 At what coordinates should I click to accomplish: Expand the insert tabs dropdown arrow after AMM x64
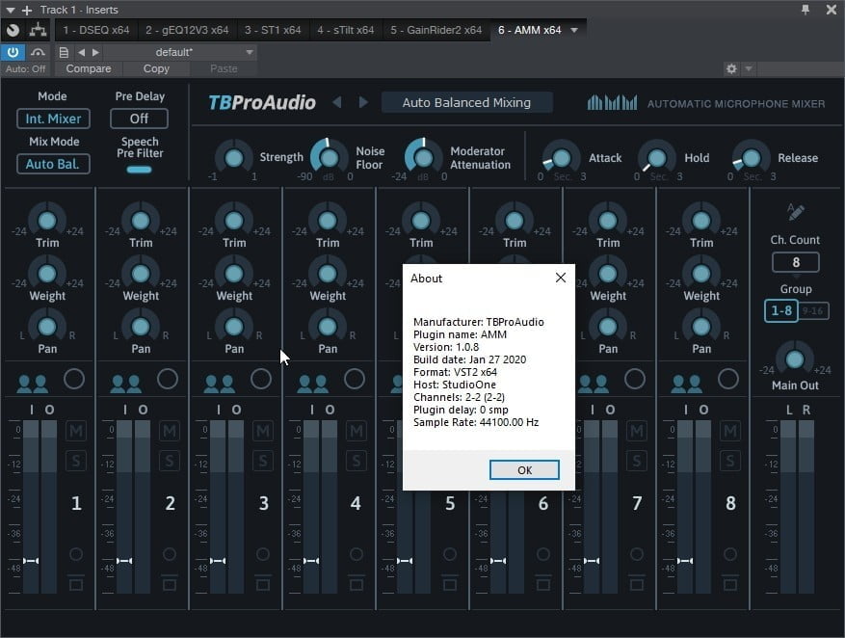[x=575, y=30]
